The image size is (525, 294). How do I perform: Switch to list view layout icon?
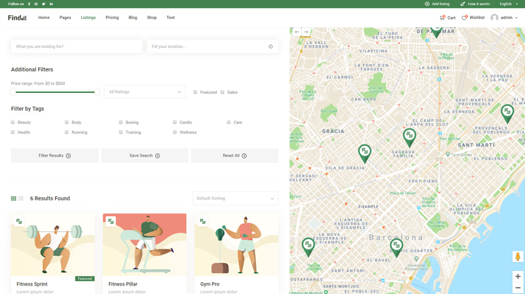click(21, 198)
